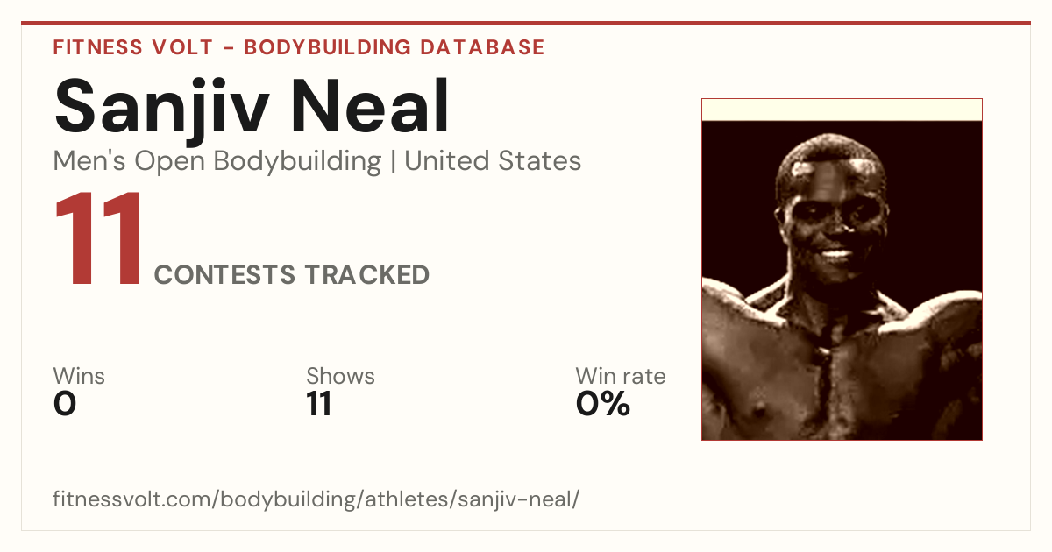
Task: Select the Win rate stat label
Action: point(621,376)
